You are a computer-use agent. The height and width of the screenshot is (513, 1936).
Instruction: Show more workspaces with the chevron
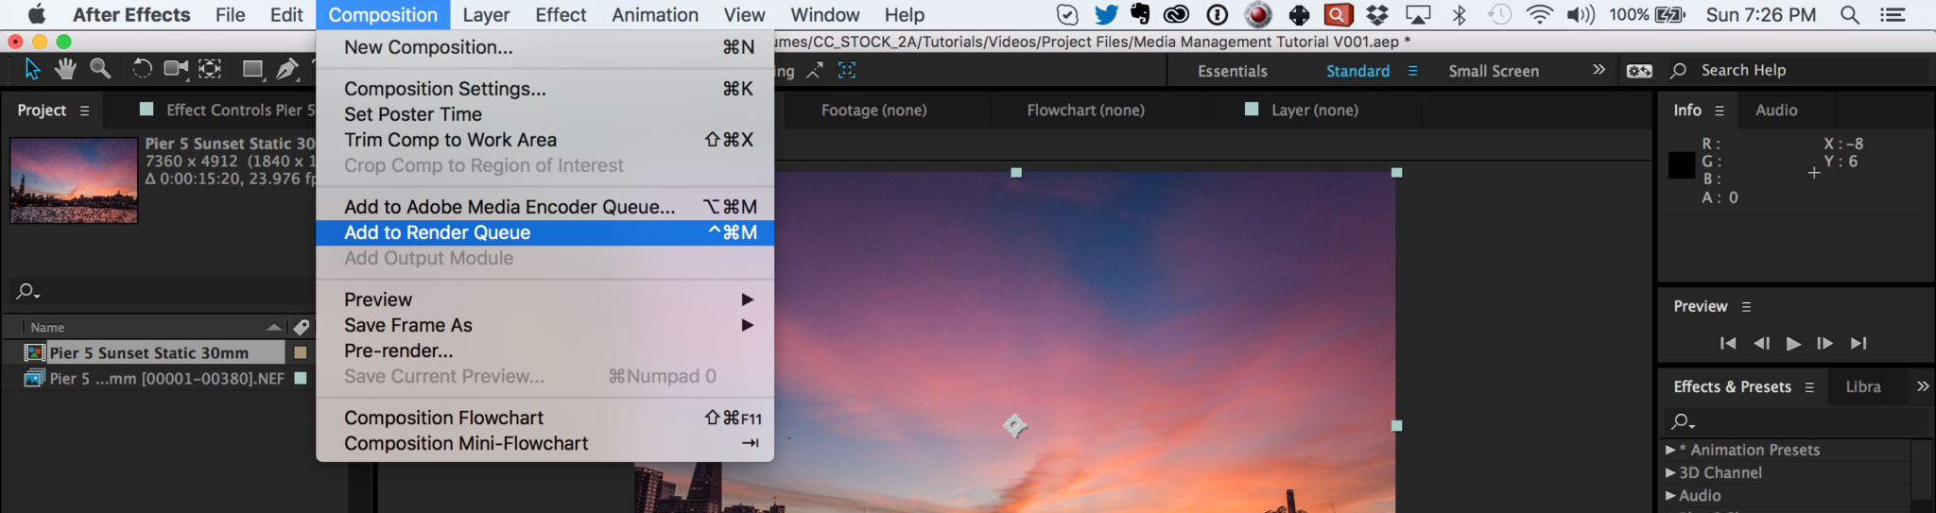tap(1599, 70)
